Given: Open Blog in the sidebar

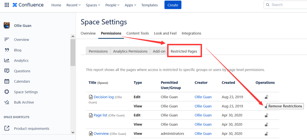Looking at the screenshot, I should tap(18, 50).
